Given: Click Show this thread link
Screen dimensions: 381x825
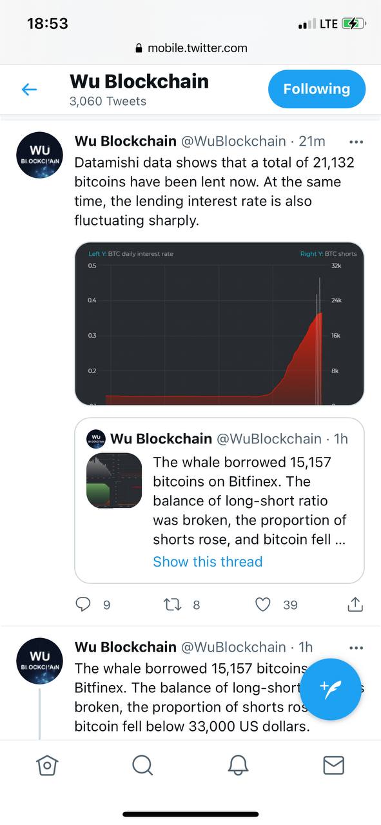Looking at the screenshot, I should click(x=208, y=561).
